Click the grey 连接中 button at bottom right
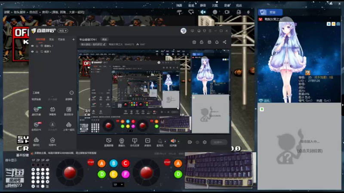344x193 pixels. [x=218, y=142]
